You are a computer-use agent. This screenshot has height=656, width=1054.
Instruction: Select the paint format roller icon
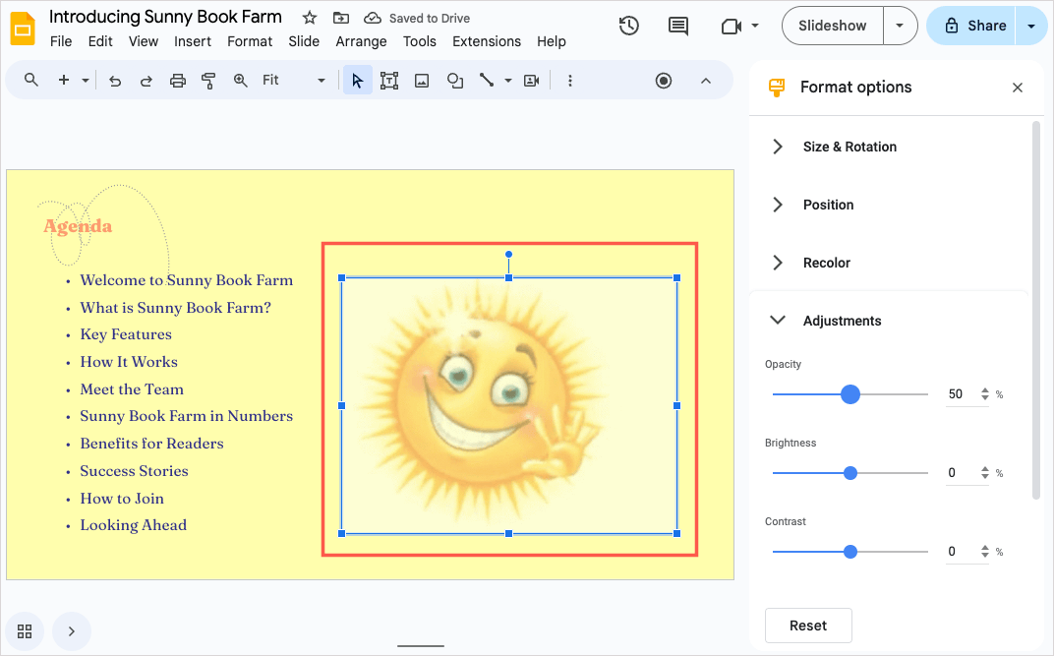(x=208, y=81)
